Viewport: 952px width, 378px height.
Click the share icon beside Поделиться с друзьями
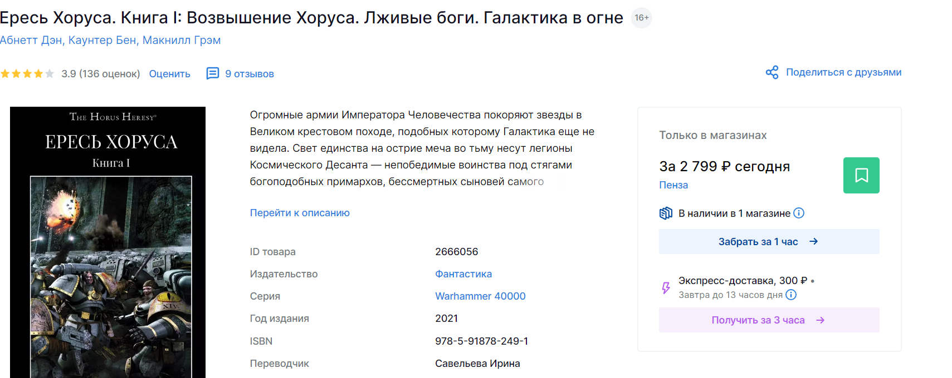[x=772, y=72]
